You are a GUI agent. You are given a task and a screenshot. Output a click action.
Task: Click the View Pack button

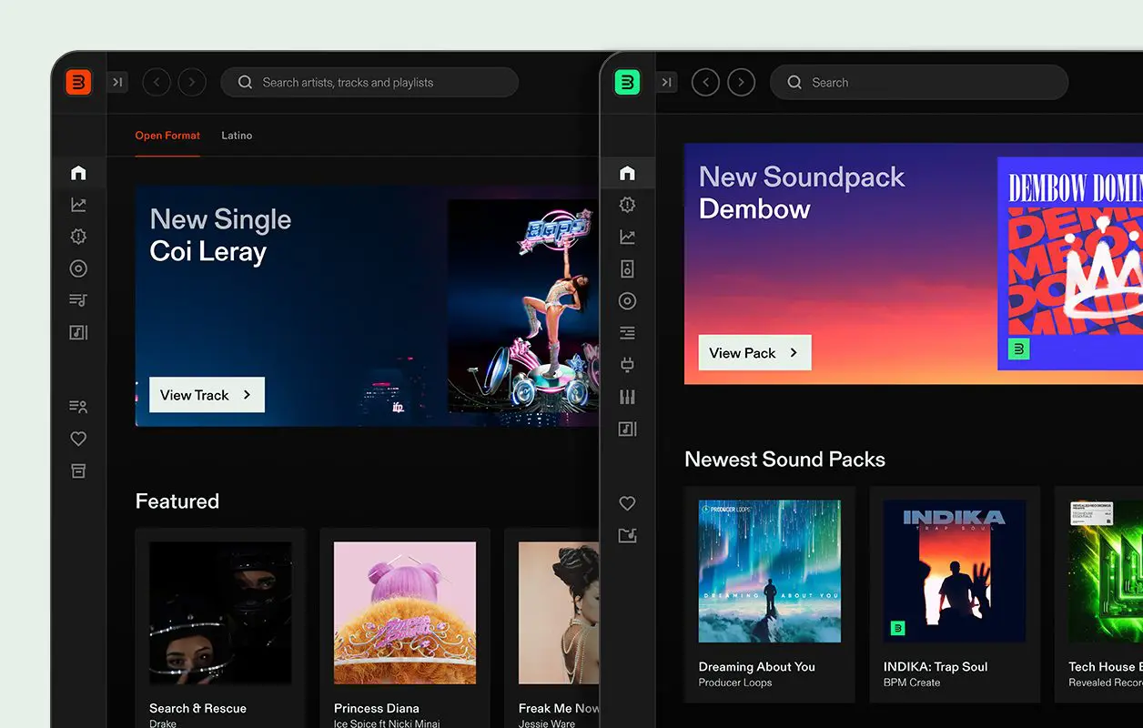(754, 353)
